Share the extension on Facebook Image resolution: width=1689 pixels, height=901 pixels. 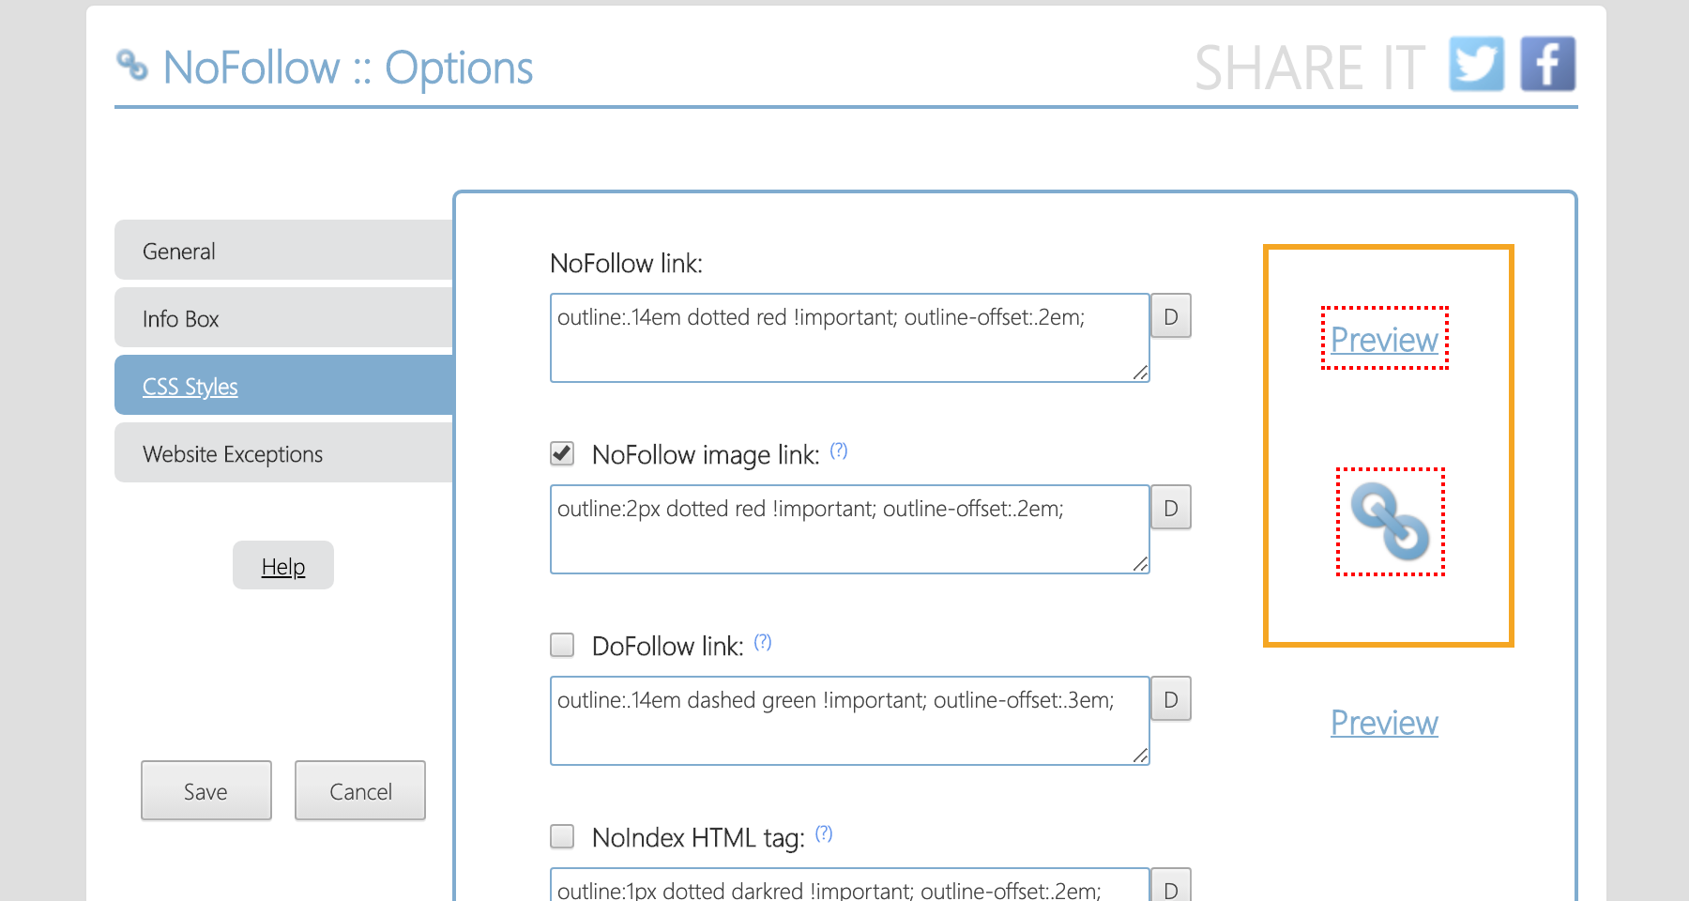[1547, 64]
